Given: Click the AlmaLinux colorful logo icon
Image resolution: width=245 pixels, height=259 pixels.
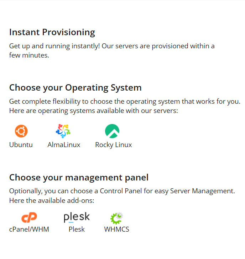Looking at the screenshot, I should tap(63, 131).
